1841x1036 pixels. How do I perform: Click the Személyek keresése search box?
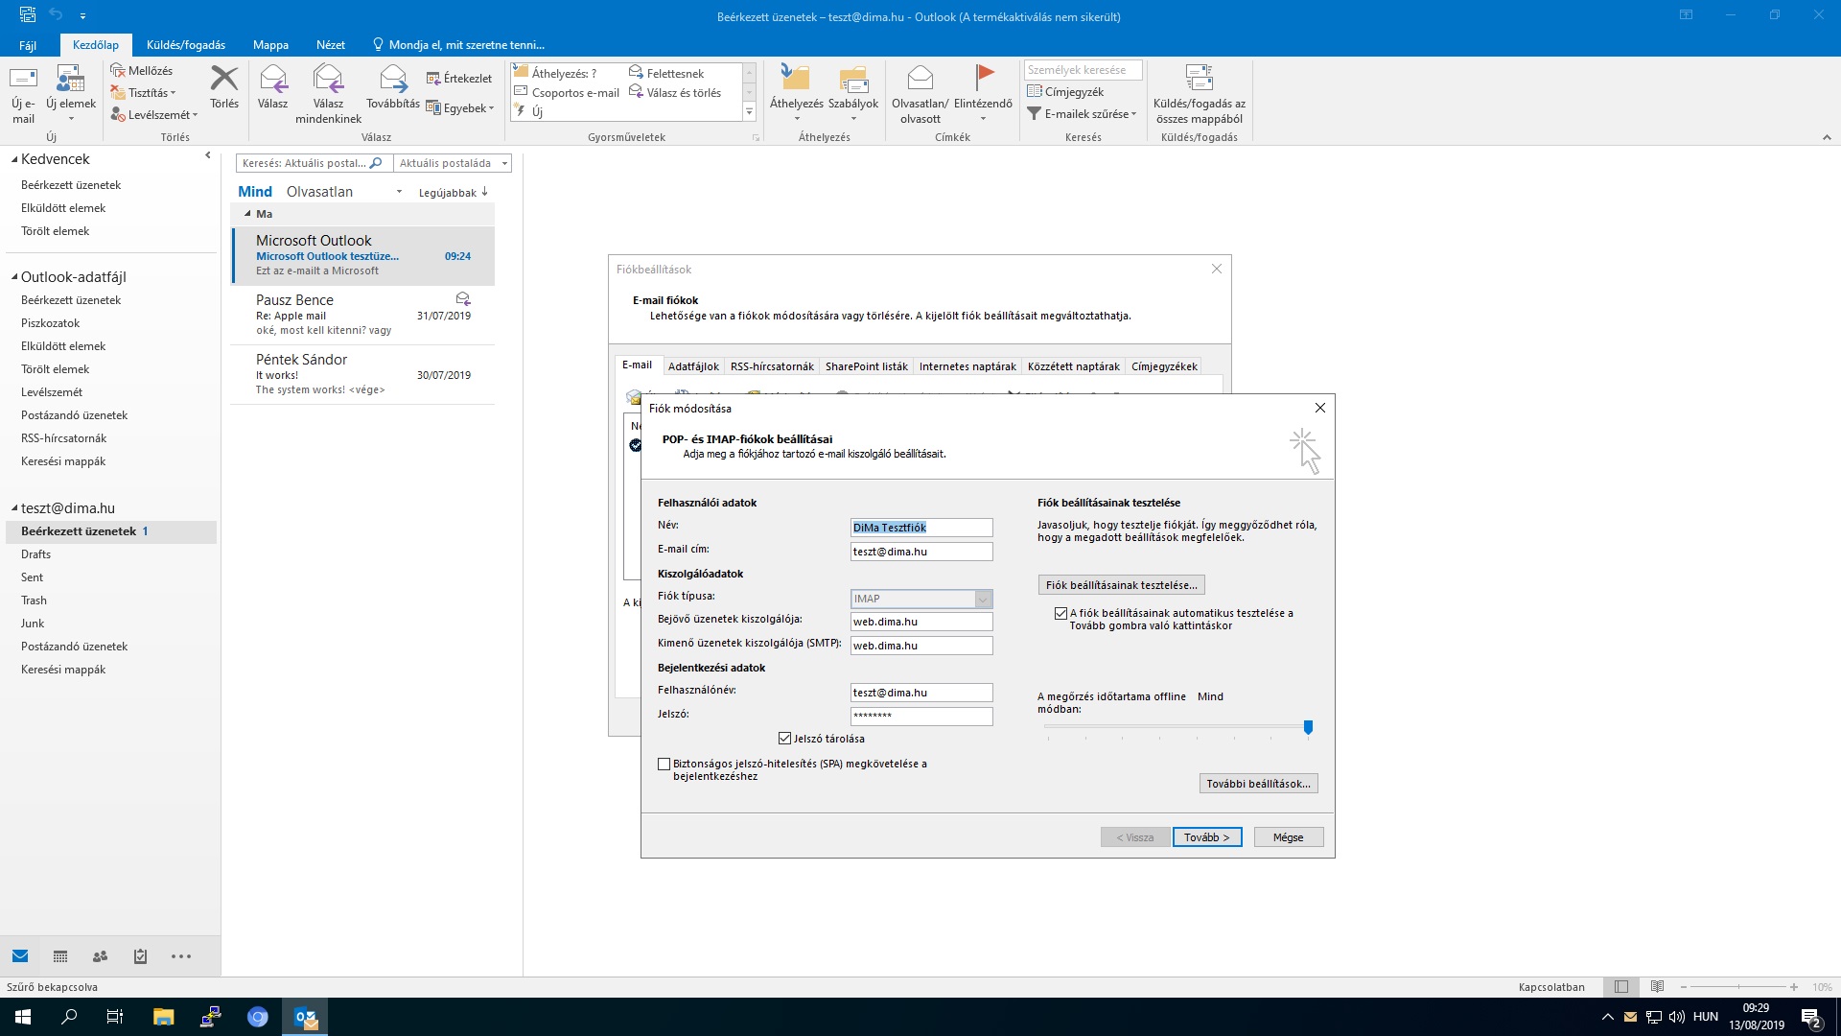pyautogui.click(x=1083, y=70)
